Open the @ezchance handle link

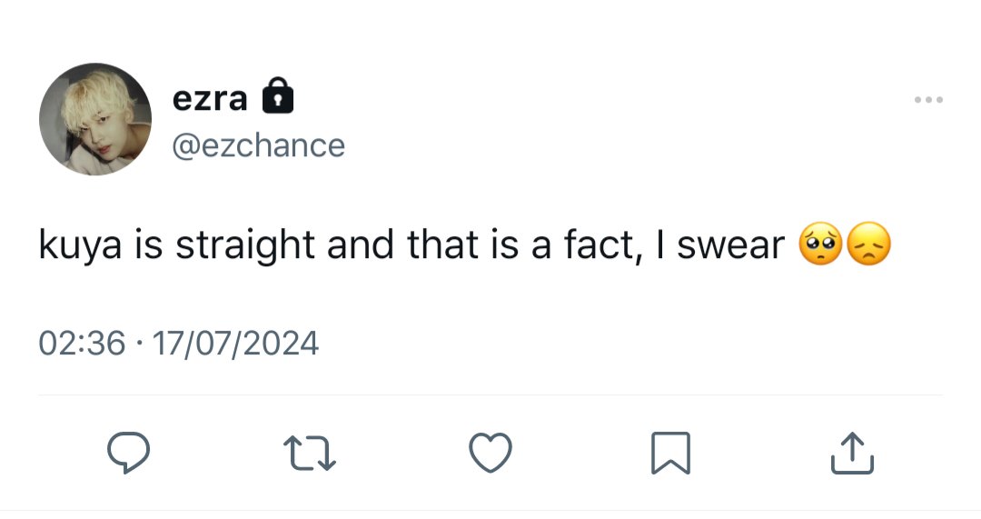coord(259,145)
